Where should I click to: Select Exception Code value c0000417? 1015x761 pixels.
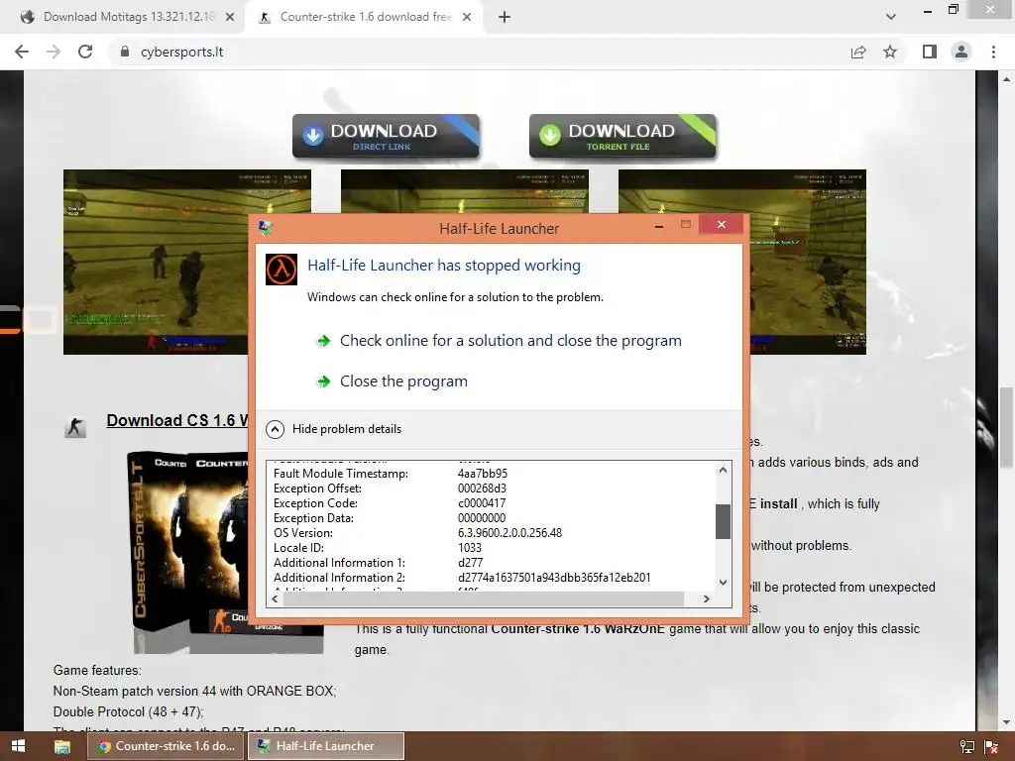tap(482, 503)
